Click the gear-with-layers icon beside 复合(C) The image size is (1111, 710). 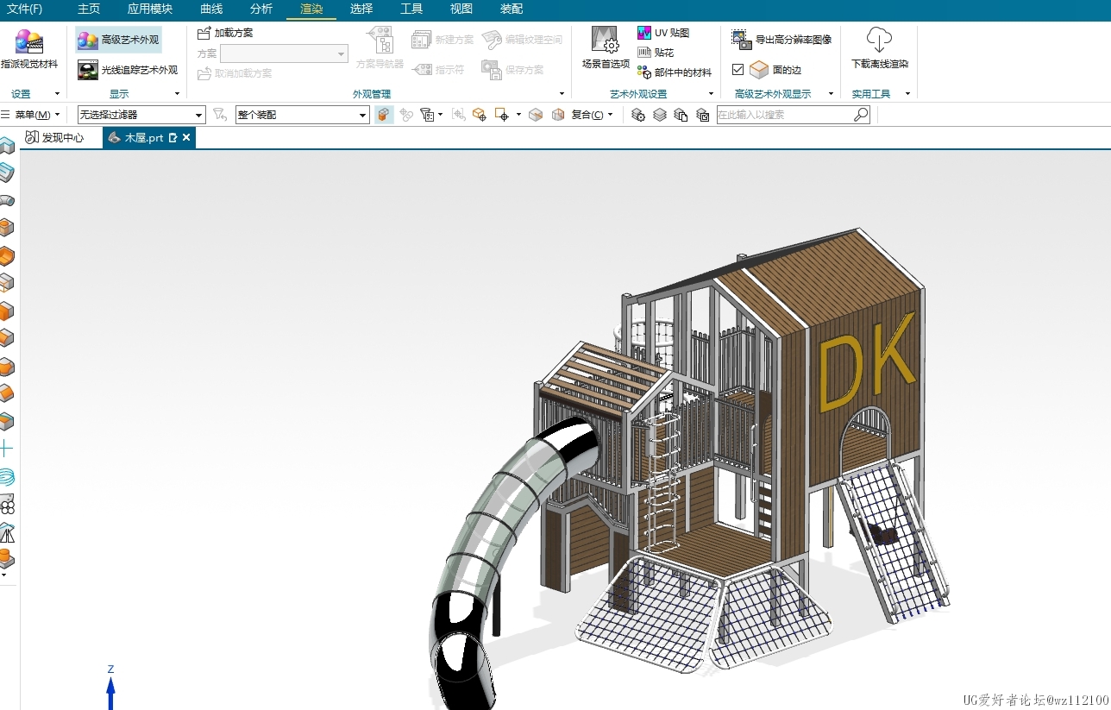pyautogui.click(x=638, y=115)
